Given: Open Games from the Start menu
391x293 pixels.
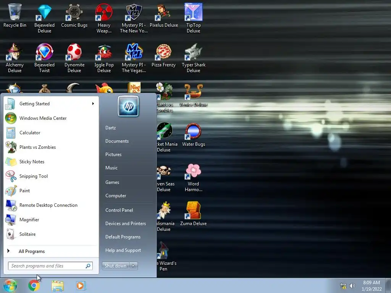Looking at the screenshot, I should pyautogui.click(x=112, y=182).
